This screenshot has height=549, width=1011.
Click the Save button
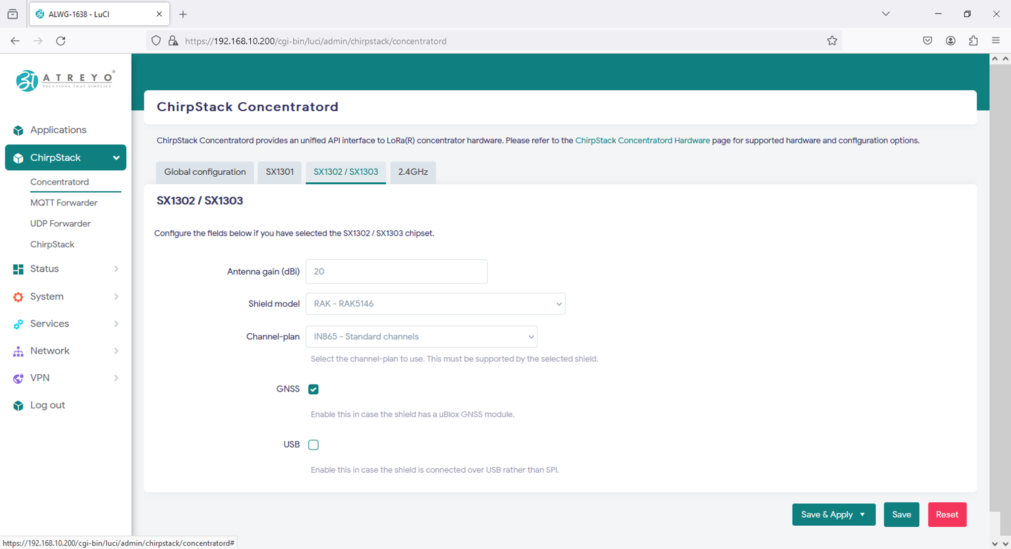(901, 515)
